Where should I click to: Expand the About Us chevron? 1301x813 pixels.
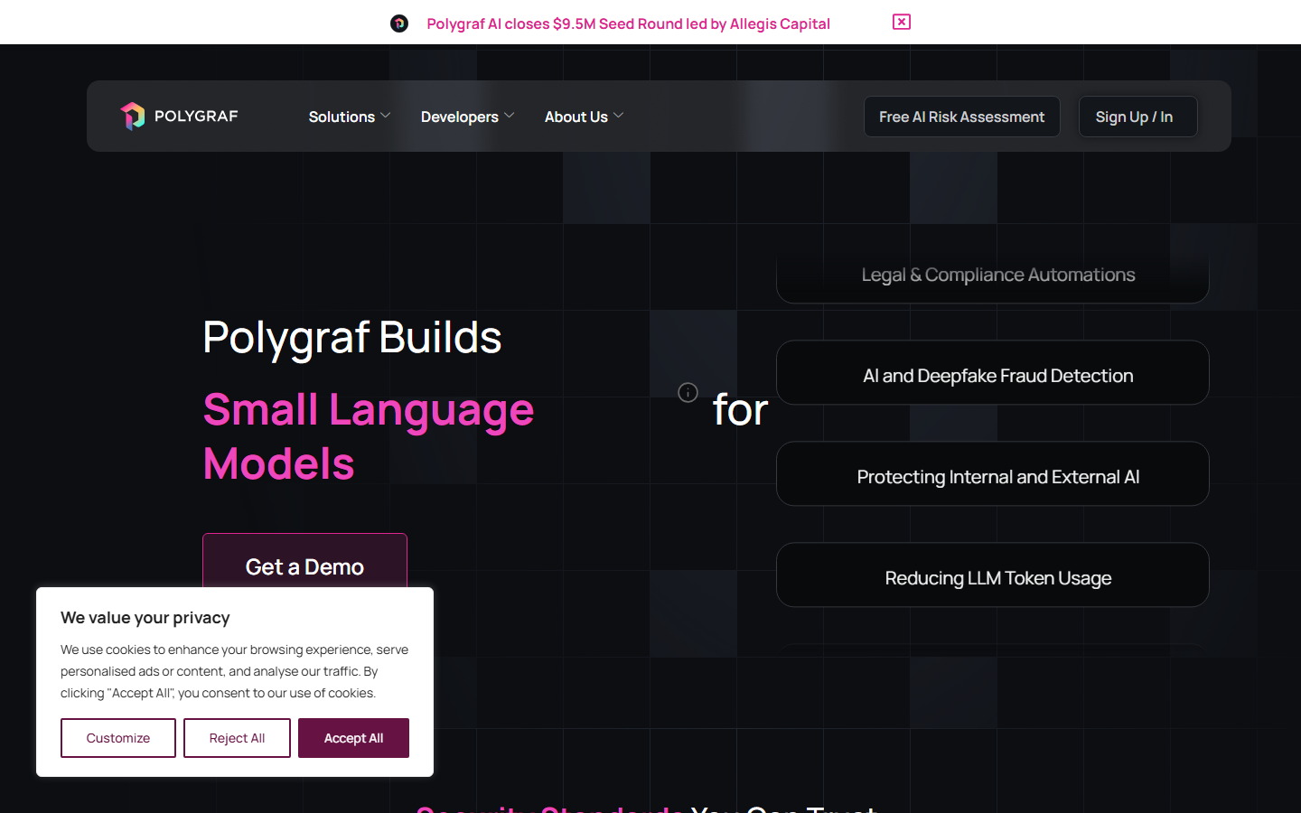click(x=620, y=116)
